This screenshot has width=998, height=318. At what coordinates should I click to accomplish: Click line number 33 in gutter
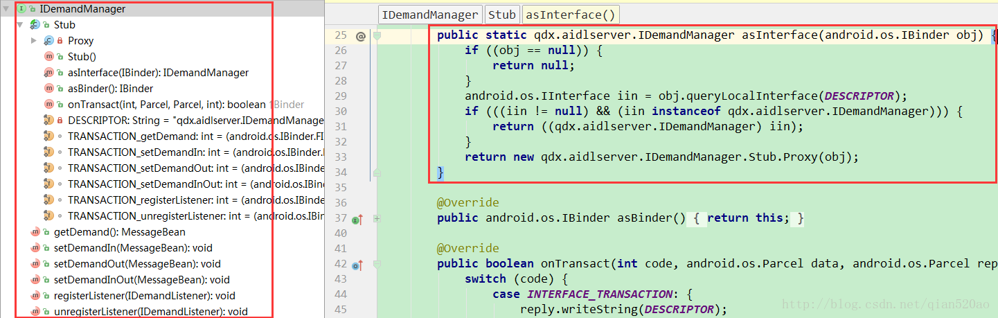[x=340, y=157]
